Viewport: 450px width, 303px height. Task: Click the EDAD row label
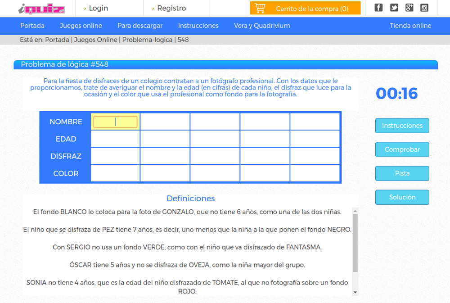(66, 139)
